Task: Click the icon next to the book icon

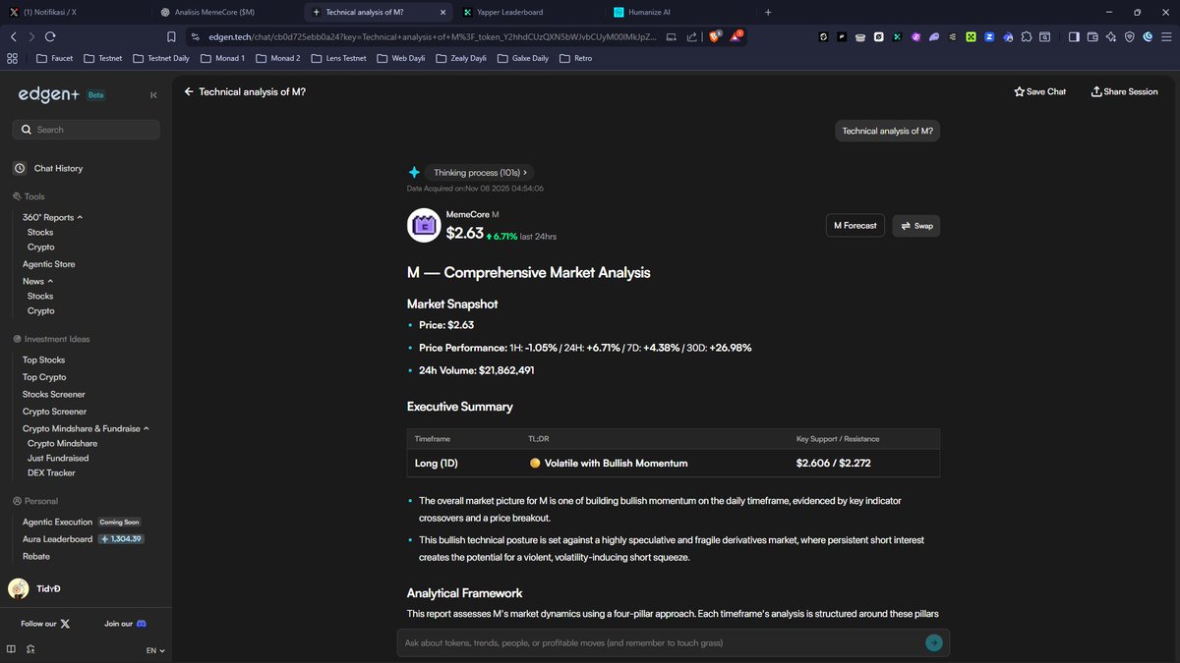Action: [31, 649]
